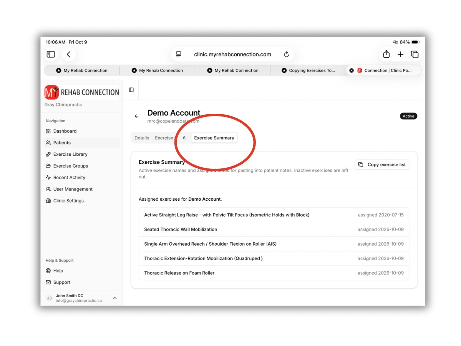Open Clinic Settings in the navigation
Screen dimensions: 461x346
[x=82, y=201]
